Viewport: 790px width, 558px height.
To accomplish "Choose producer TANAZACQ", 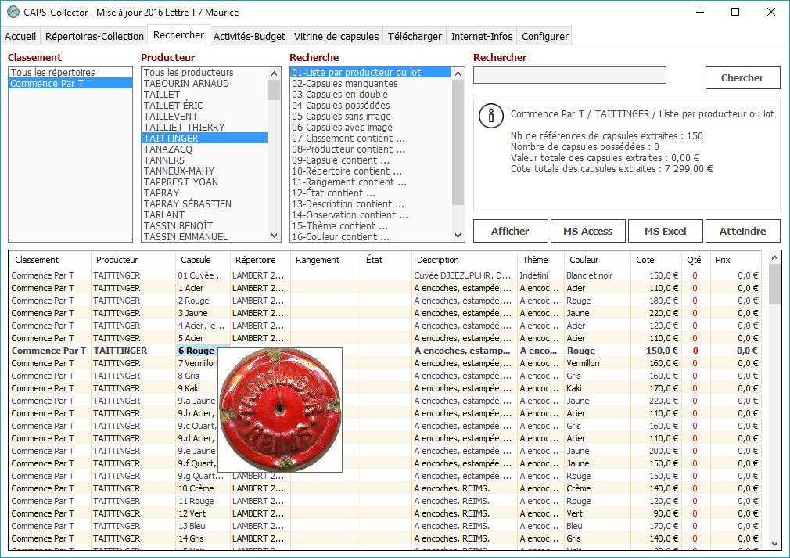I will point(205,149).
